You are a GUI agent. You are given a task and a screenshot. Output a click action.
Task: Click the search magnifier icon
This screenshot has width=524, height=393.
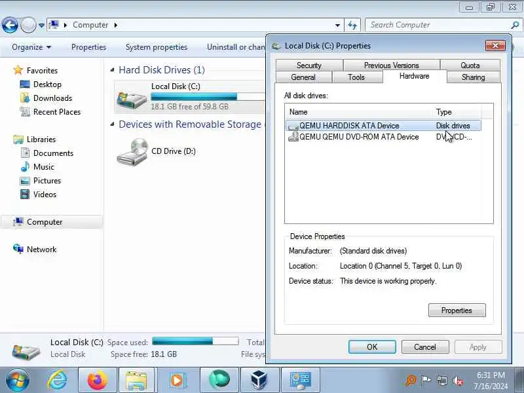[515, 25]
